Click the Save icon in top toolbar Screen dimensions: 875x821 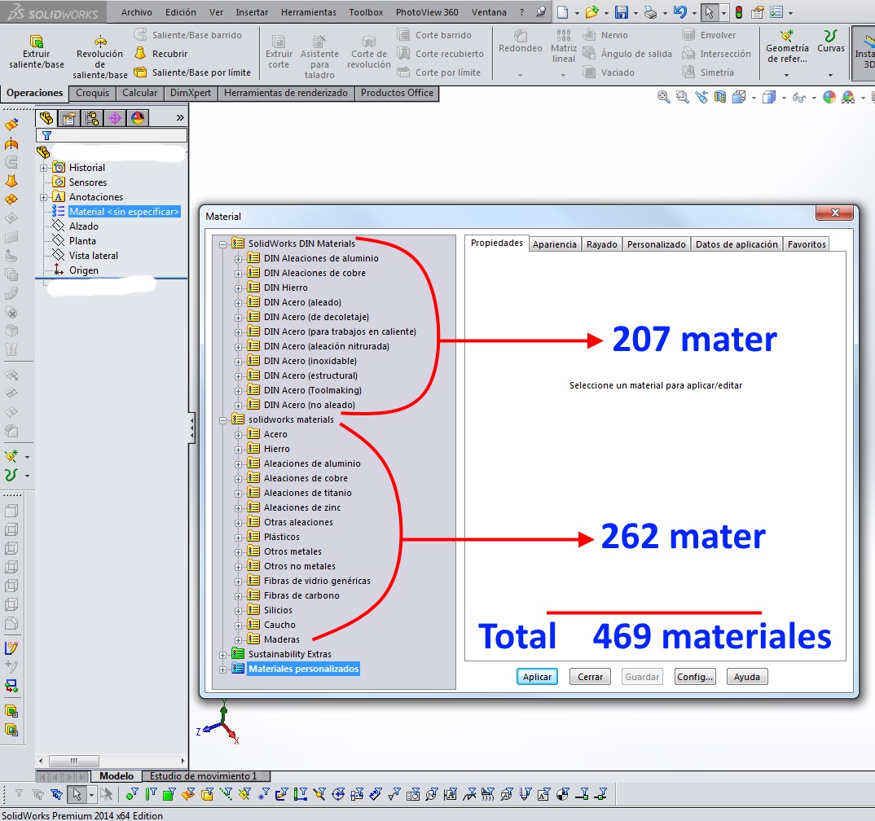(621, 12)
